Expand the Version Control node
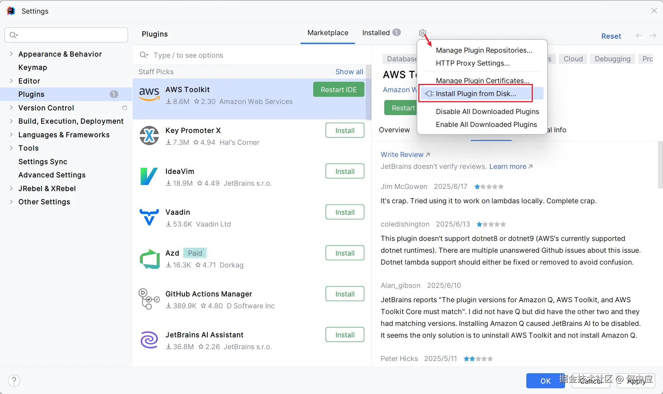The image size is (663, 394). [x=11, y=108]
